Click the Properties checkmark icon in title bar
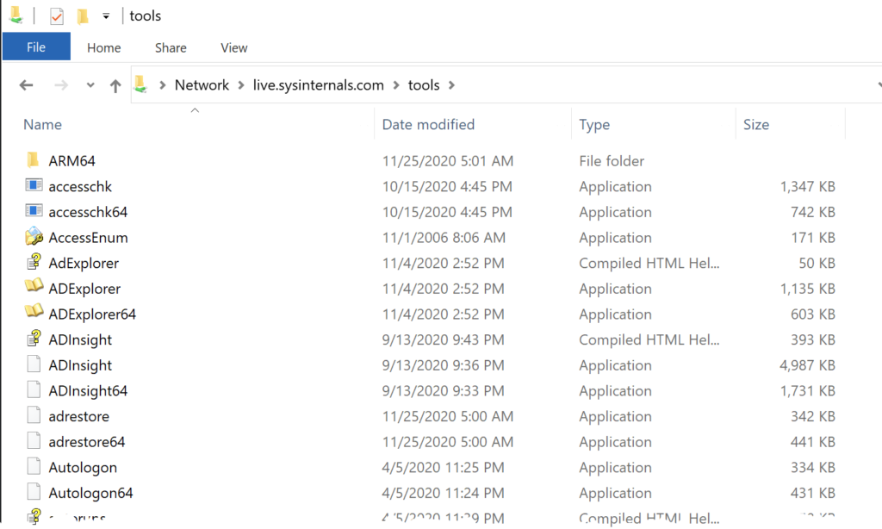882x529 pixels. 57,16
